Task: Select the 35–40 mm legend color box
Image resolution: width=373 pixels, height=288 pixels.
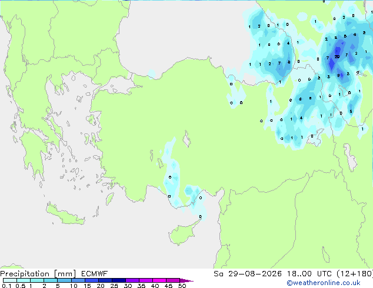Action: click(x=146, y=280)
